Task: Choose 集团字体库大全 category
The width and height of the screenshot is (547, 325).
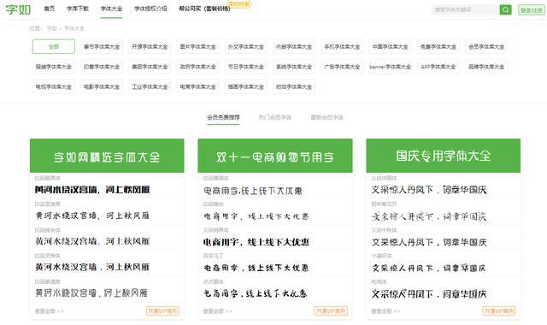Action: click(x=150, y=67)
